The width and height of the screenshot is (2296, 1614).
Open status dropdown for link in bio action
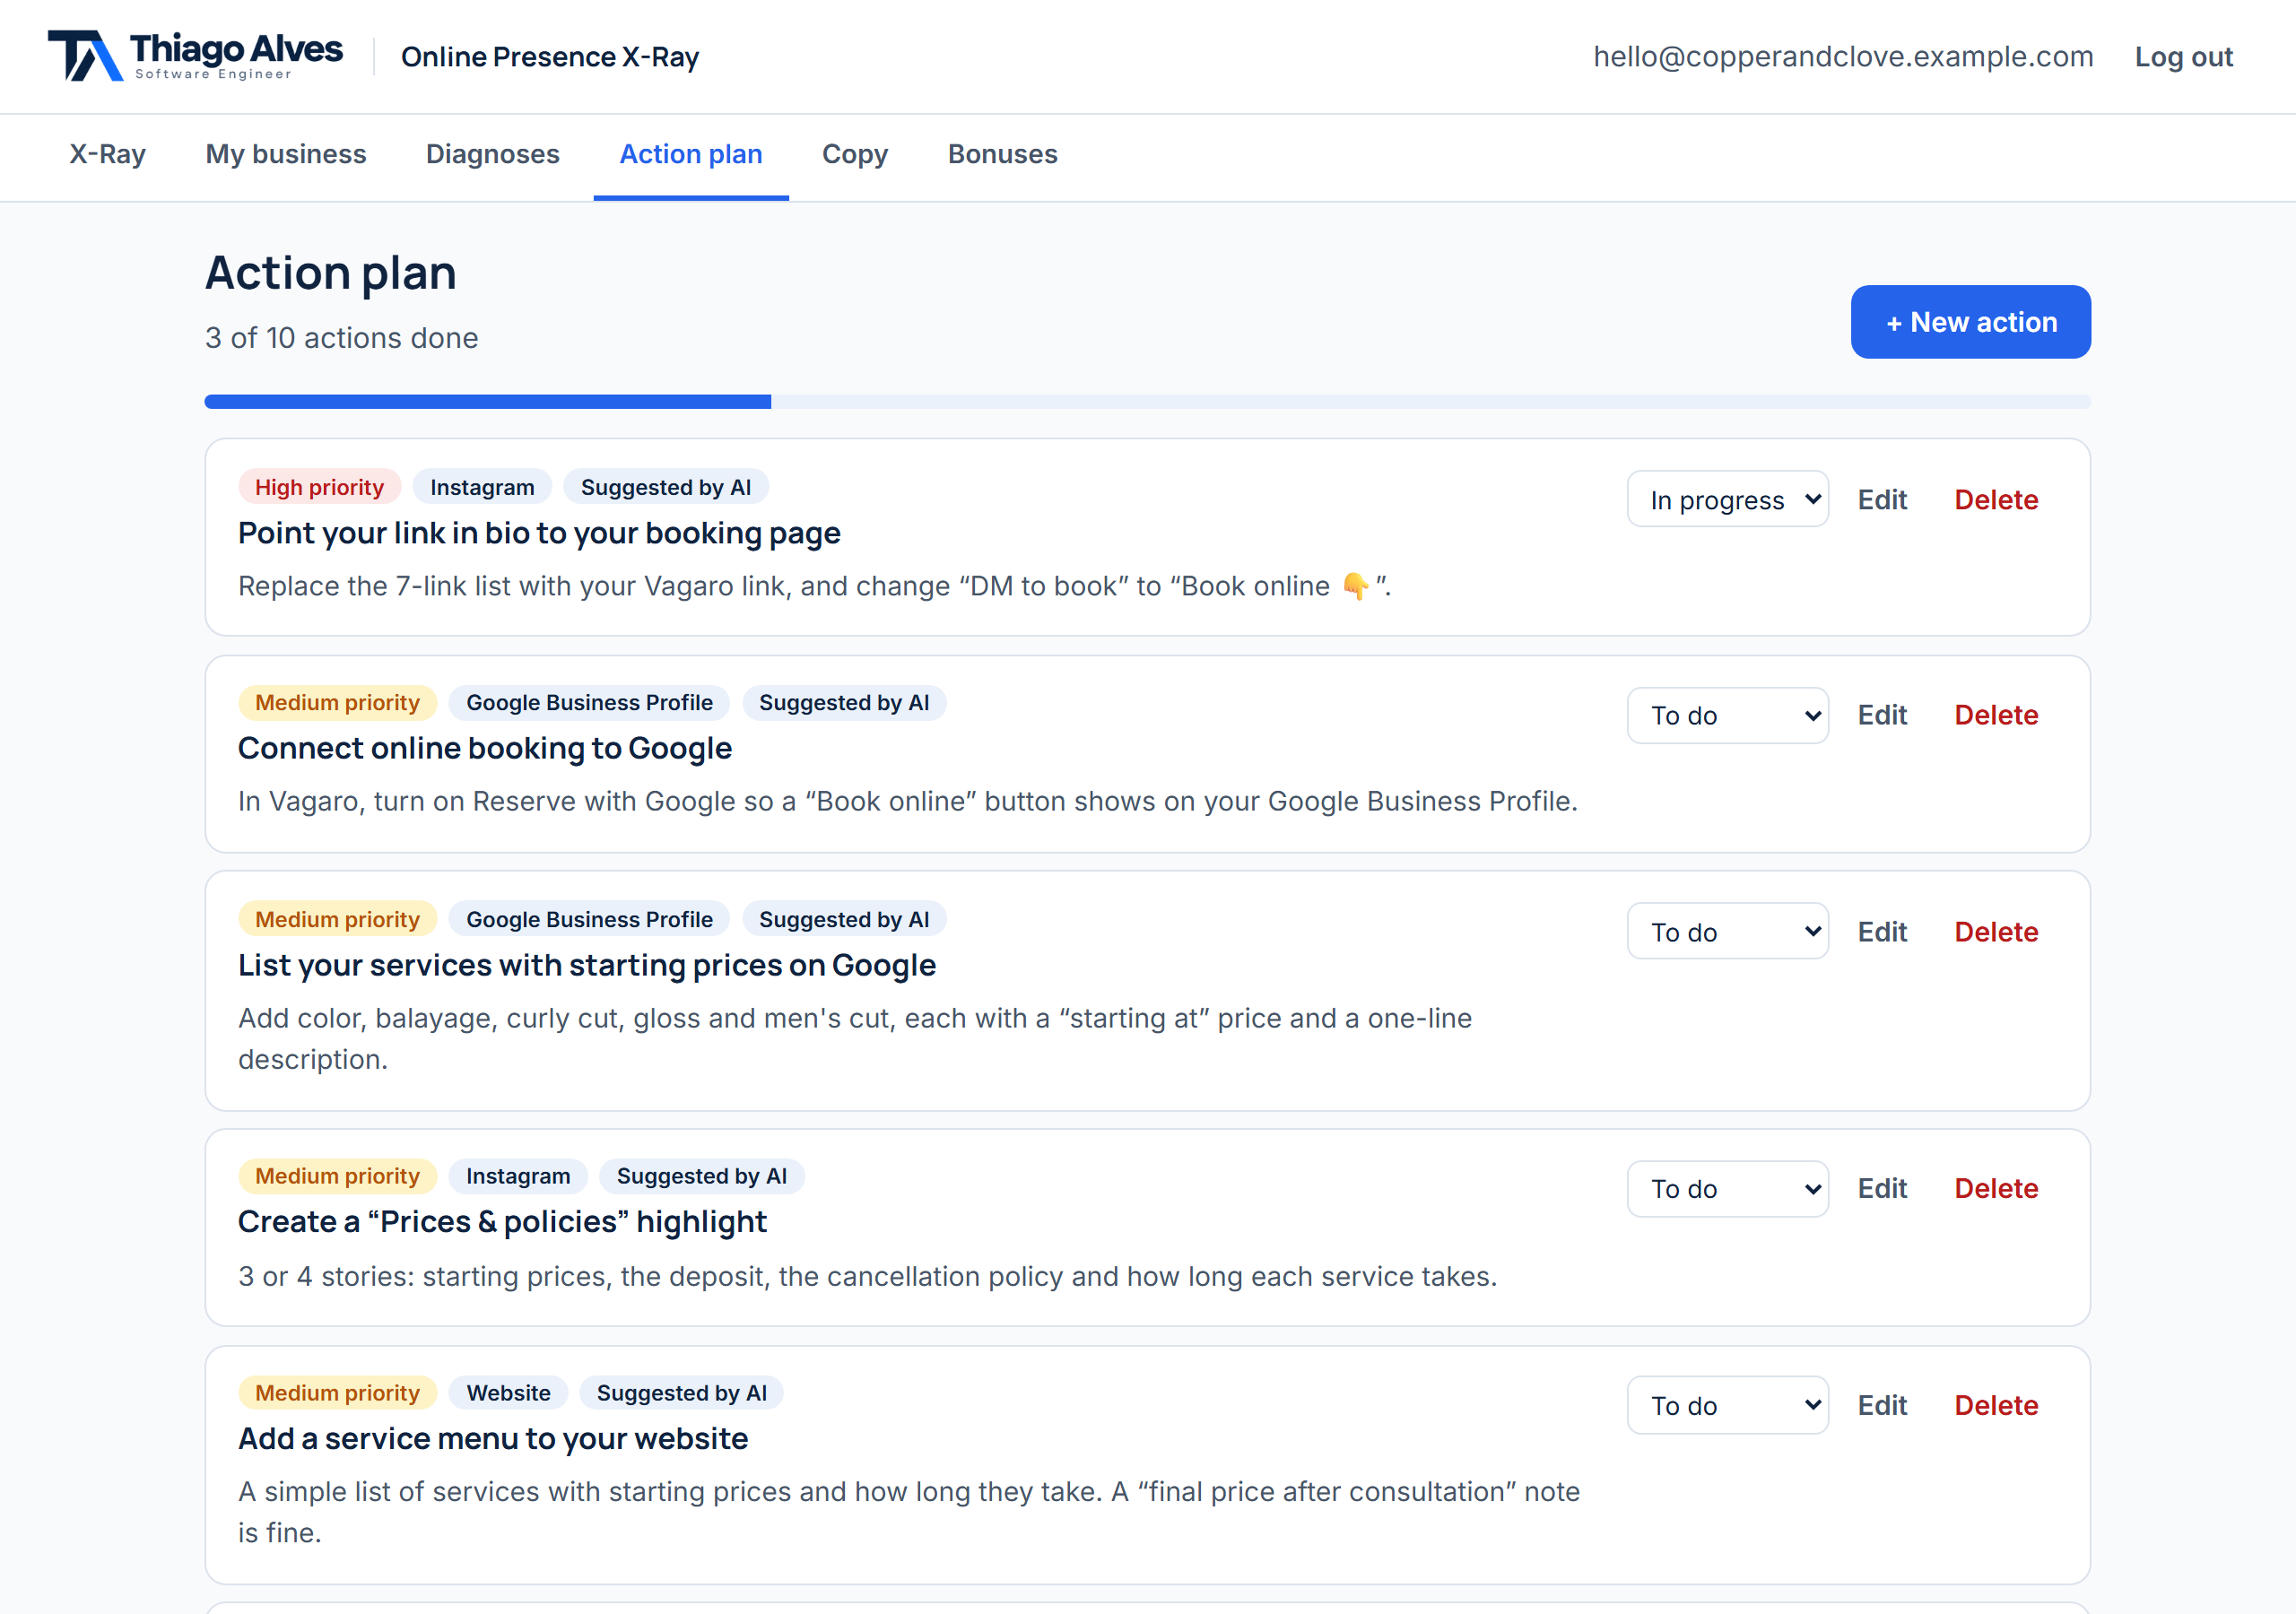[1727, 499]
